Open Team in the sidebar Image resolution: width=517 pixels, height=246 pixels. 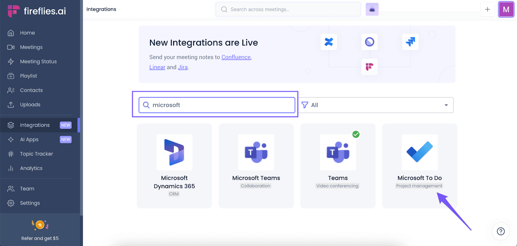click(x=27, y=189)
